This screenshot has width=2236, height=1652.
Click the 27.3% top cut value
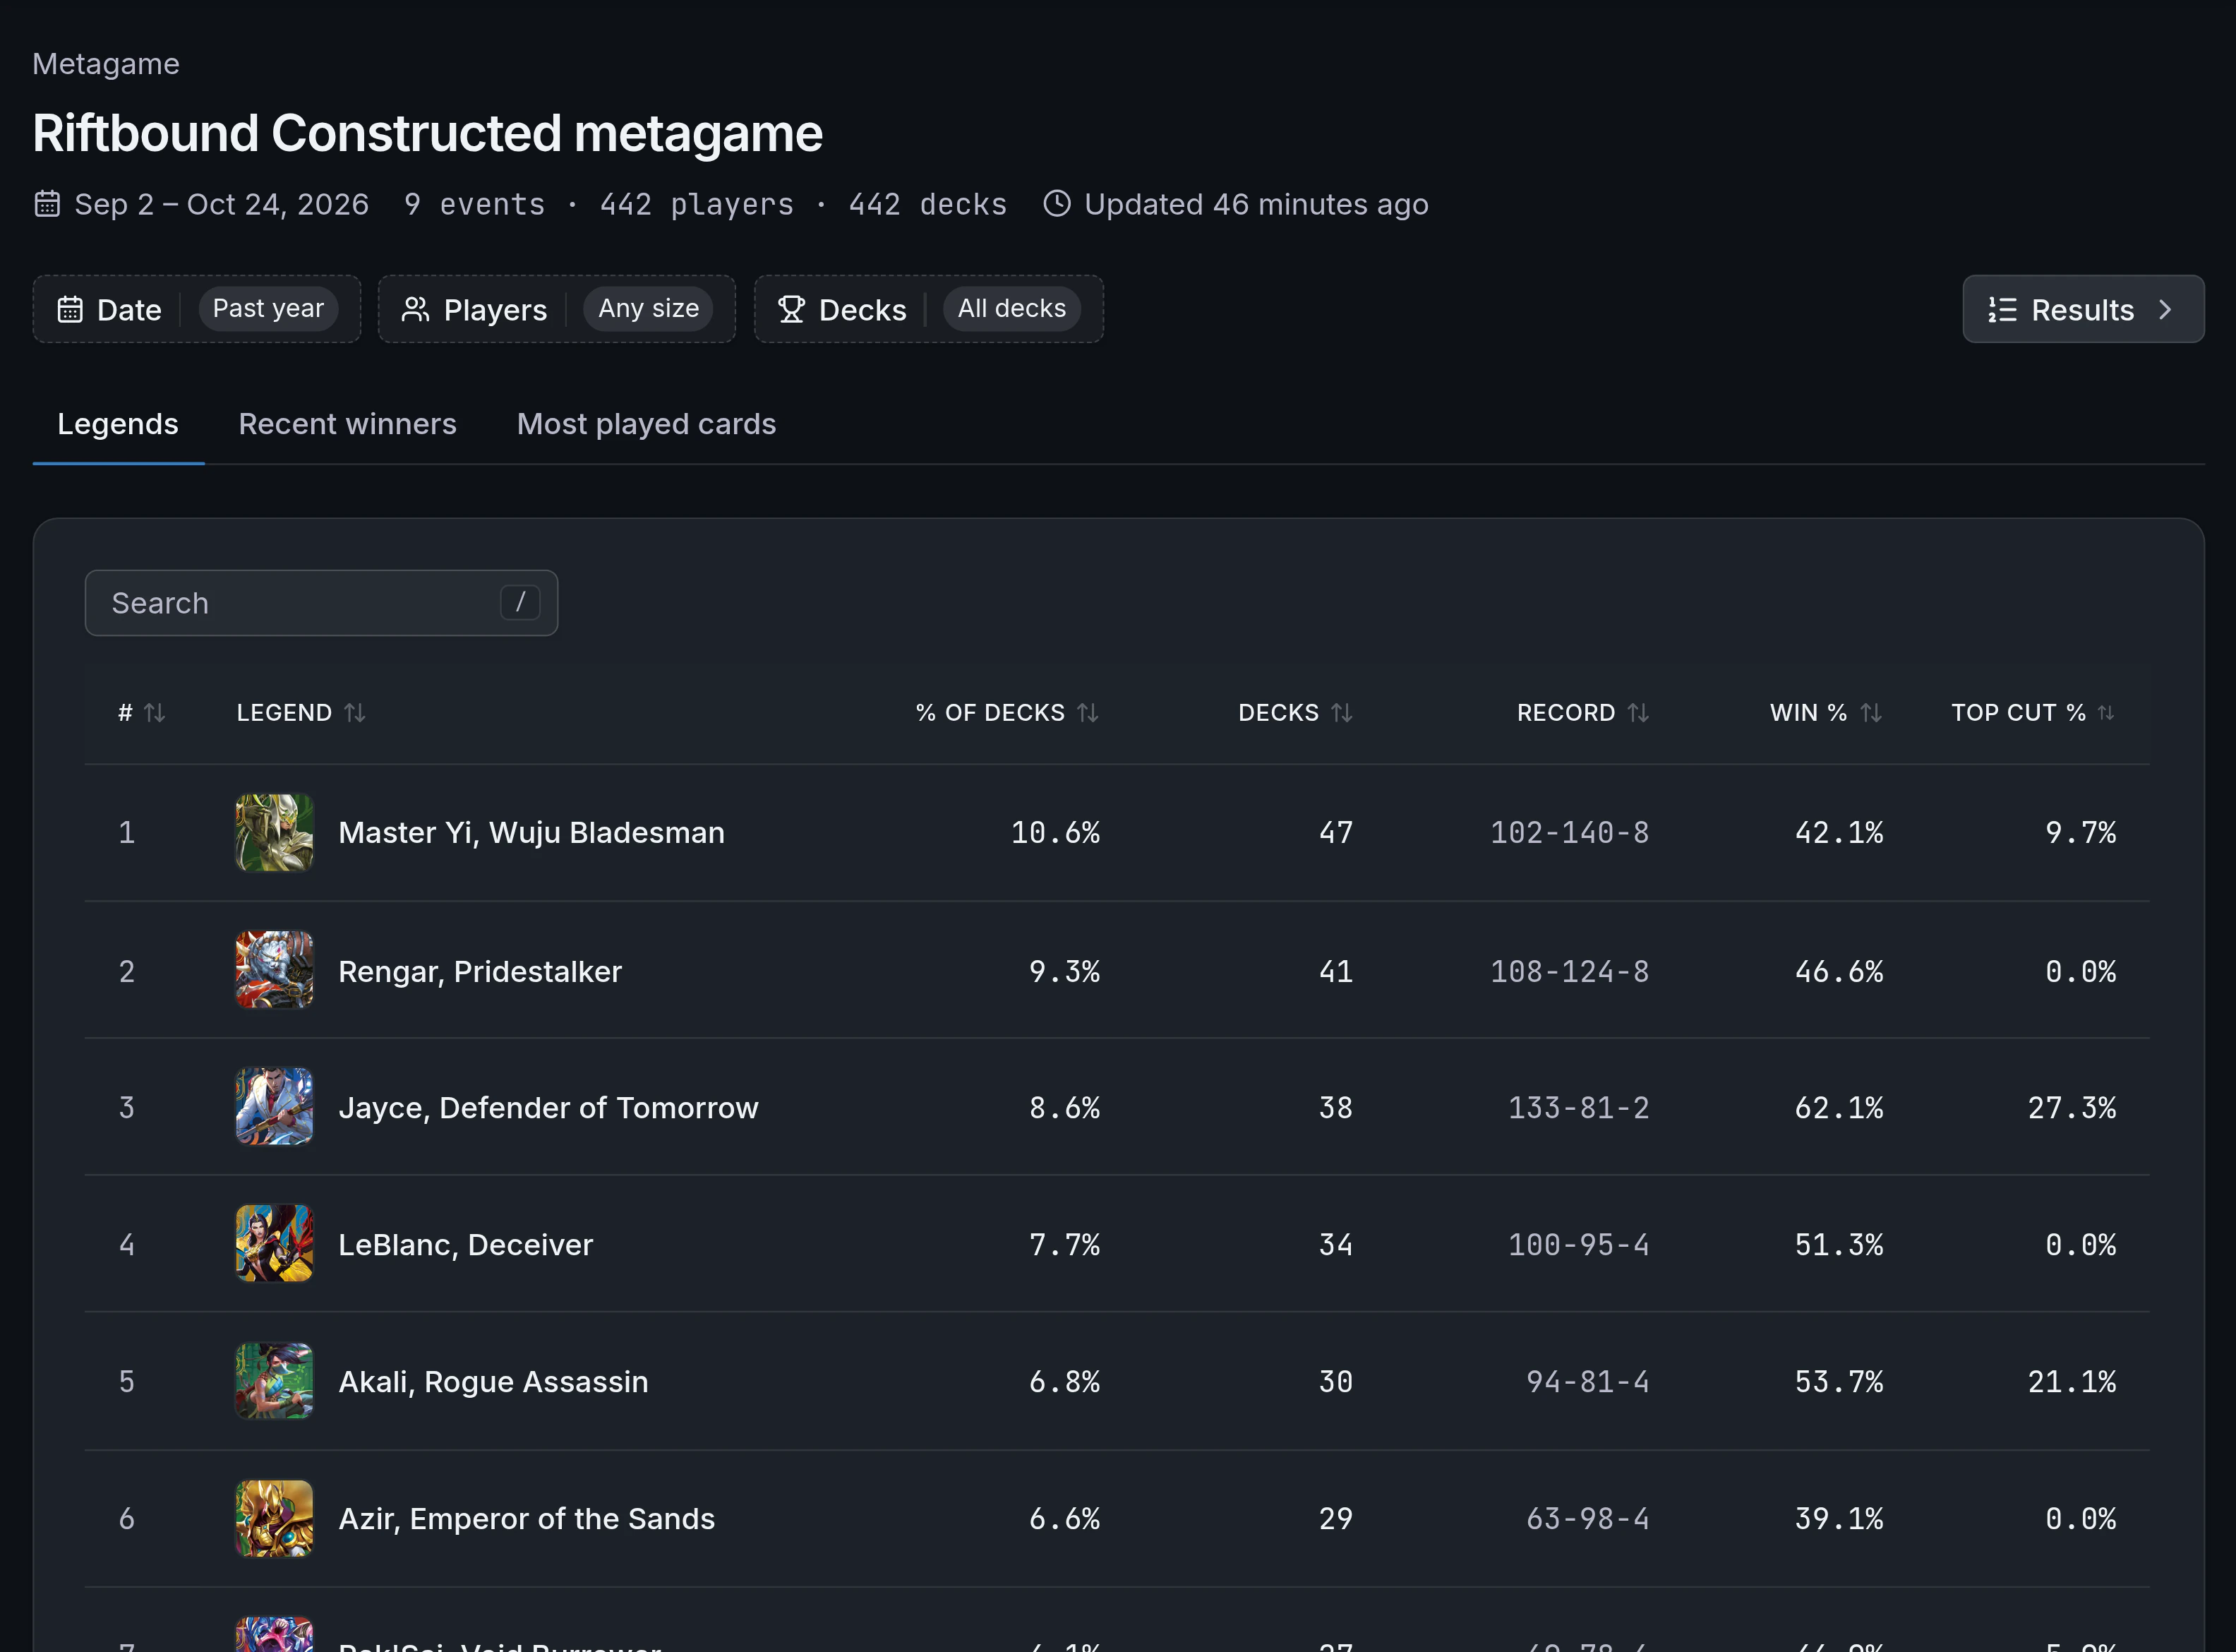[2071, 1108]
